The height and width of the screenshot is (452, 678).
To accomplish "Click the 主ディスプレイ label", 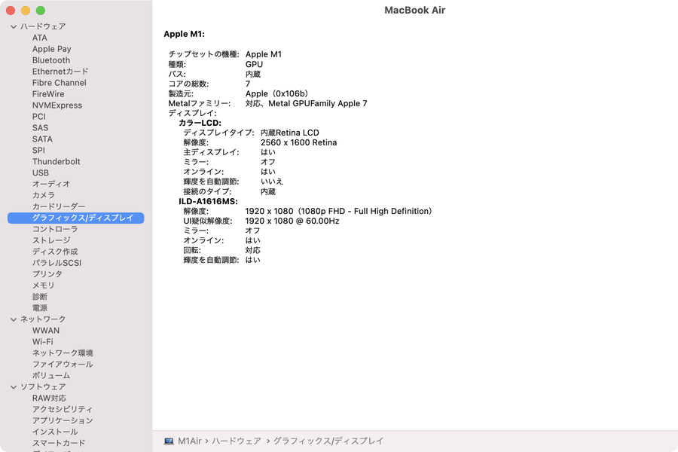I will 211,152.
